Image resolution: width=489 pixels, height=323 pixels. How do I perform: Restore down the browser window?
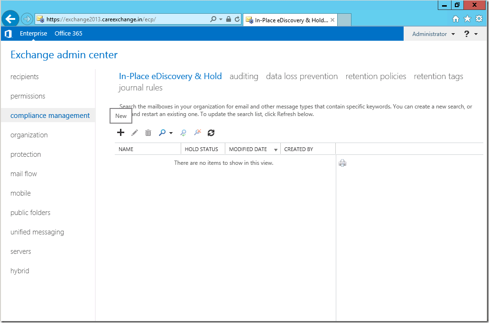[x=457, y=5]
